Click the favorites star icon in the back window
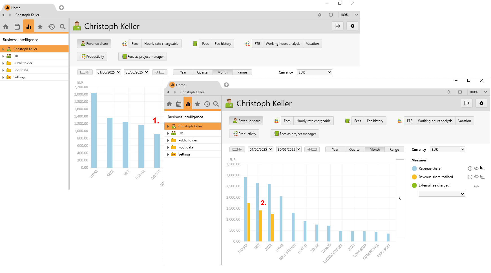 40,27
